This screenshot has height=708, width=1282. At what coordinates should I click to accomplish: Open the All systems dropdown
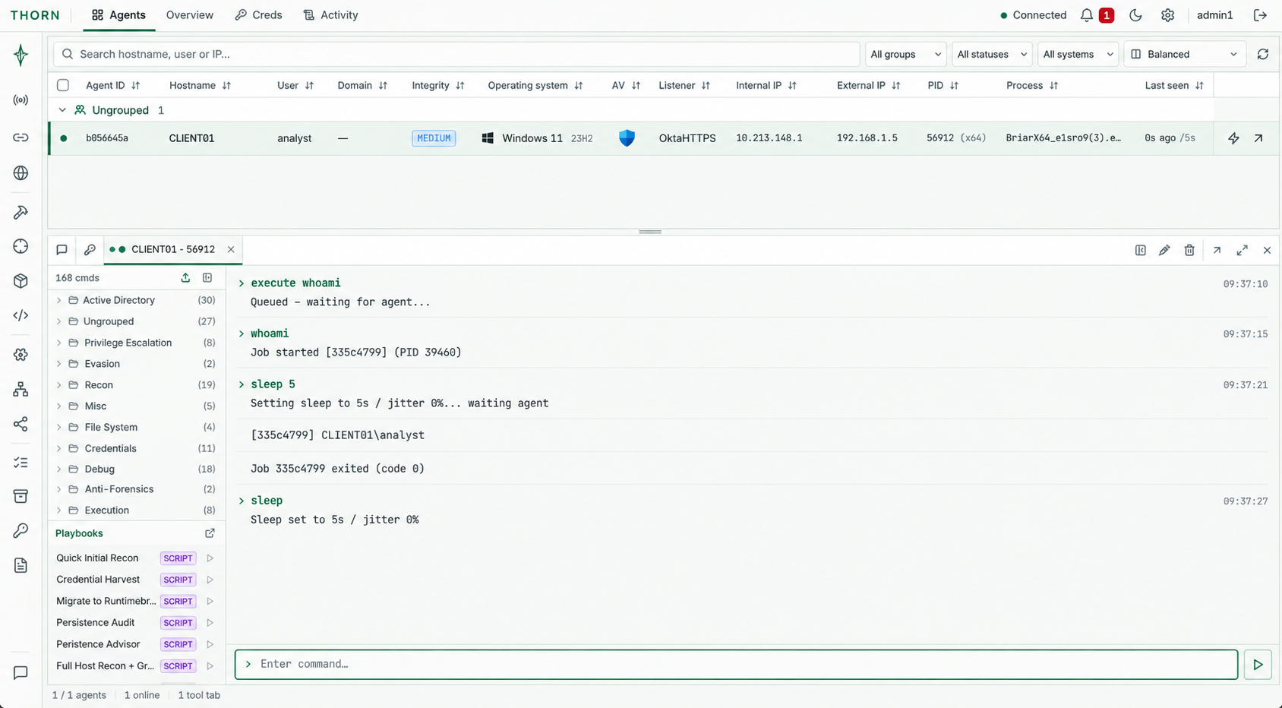point(1078,54)
